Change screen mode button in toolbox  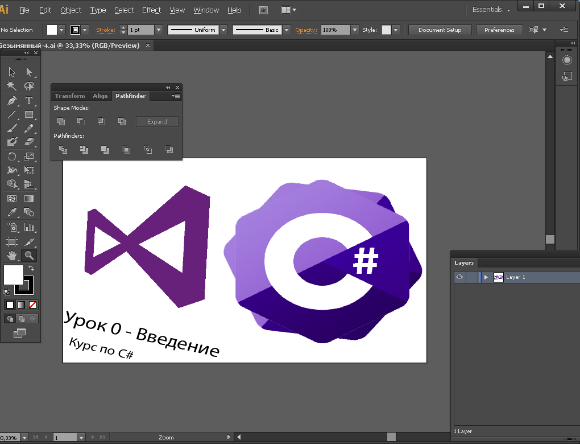tap(19, 333)
